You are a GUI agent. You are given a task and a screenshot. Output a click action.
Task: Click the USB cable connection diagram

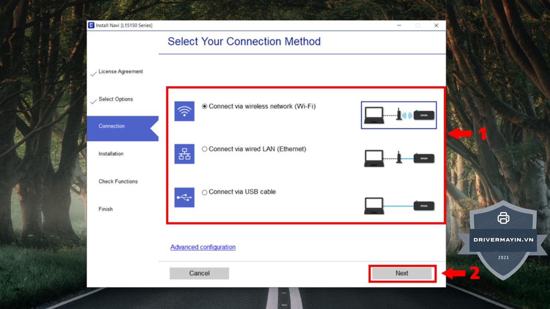point(399,206)
